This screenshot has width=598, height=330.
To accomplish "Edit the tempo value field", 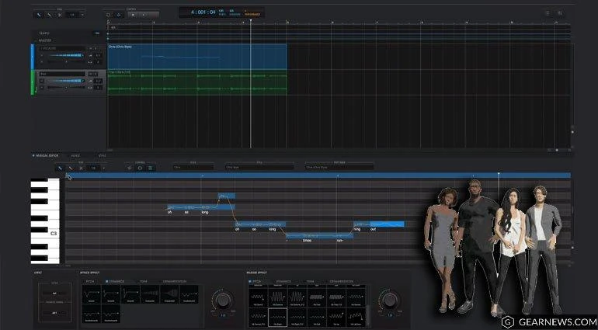I will 97,33.
